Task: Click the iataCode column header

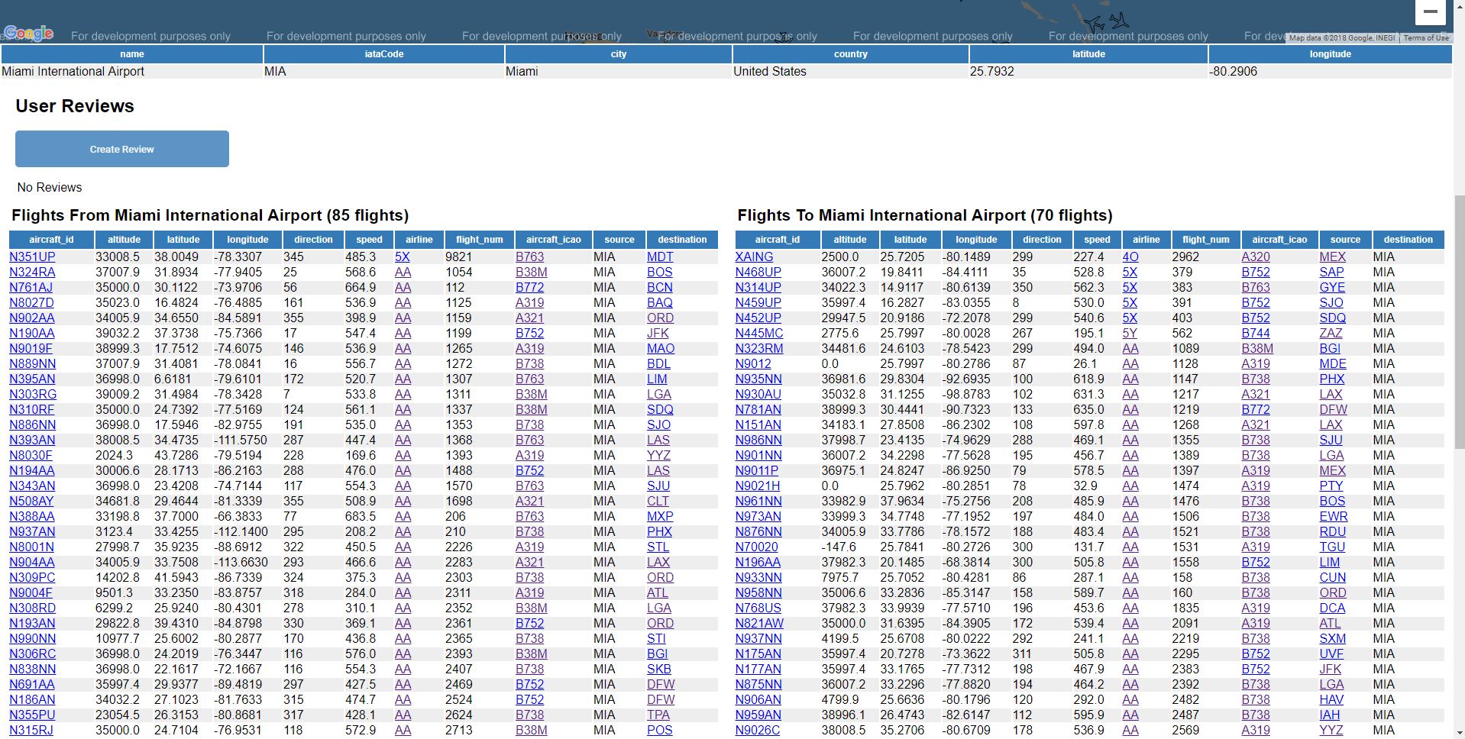Action: point(384,54)
